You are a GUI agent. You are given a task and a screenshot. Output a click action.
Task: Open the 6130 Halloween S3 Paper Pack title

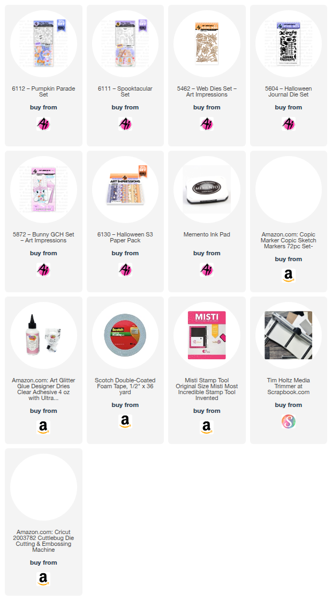click(x=125, y=238)
